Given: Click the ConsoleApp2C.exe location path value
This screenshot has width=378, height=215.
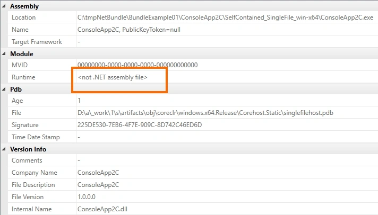Looking at the screenshot, I should pyautogui.click(x=225, y=17).
